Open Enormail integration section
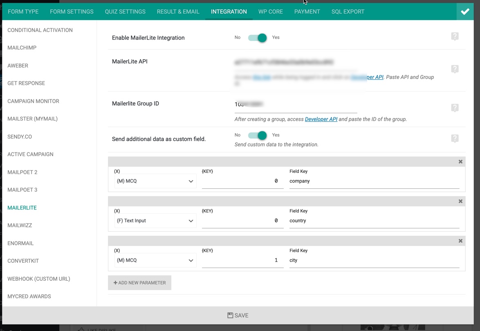 [20, 243]
